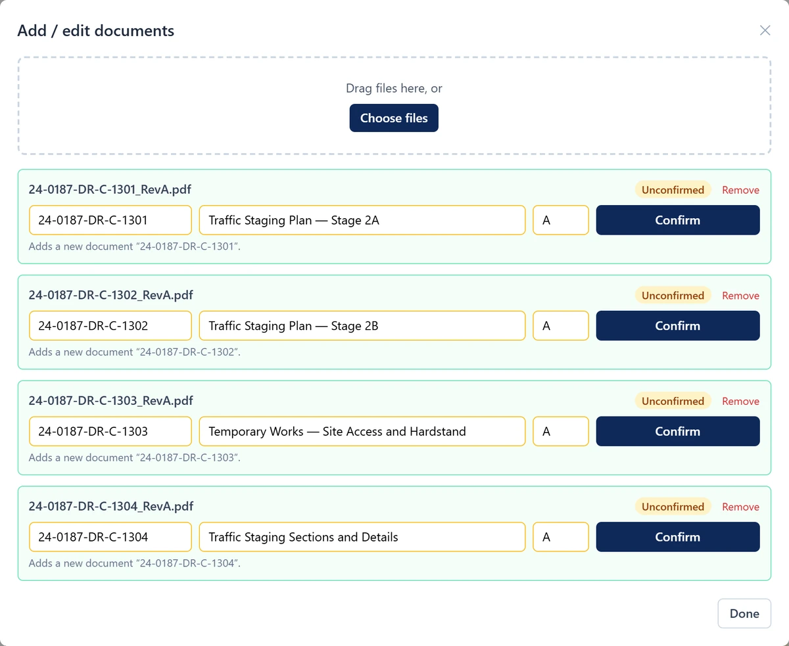Click Unconfirmed badge on 1304_RevA.pdf card
789x646 pixels.
[x=673, y=507]
